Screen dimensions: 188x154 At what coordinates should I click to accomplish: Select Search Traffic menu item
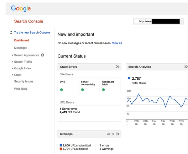[x=23, y=62]
